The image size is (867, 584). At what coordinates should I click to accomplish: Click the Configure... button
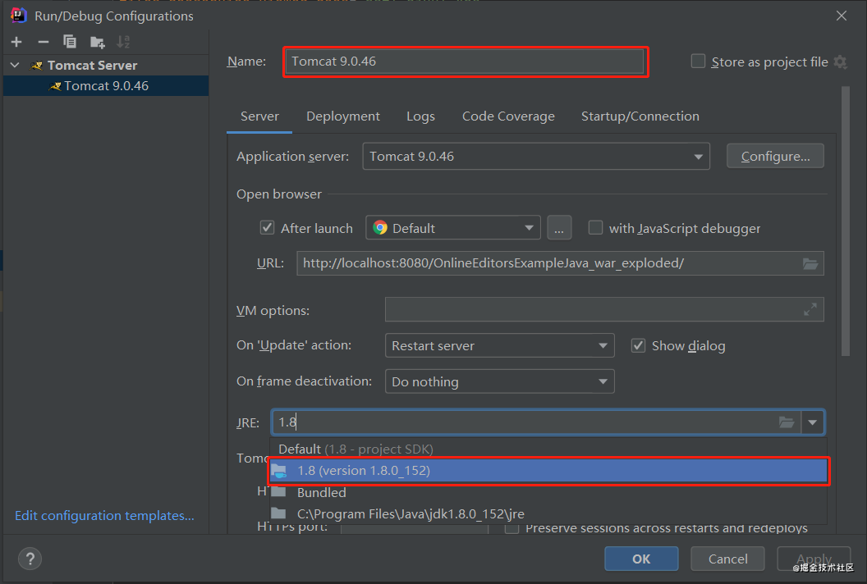(x=775, y=157)
